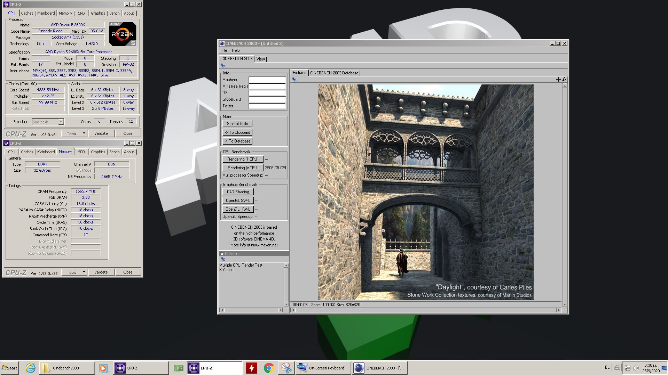Click the OS input field
Viewport: 668px width, 375px height.
point(267,93)
